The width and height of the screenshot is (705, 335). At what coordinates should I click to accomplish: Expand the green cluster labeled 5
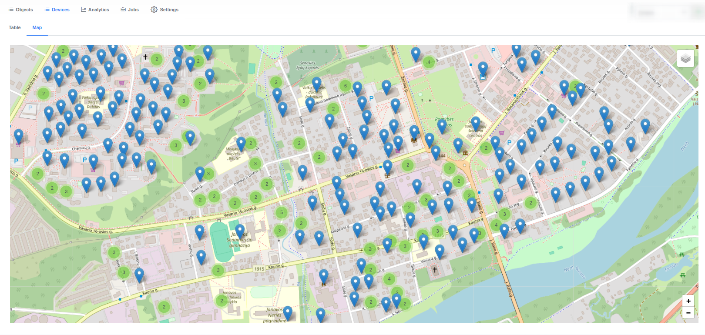tap(282, 213)
